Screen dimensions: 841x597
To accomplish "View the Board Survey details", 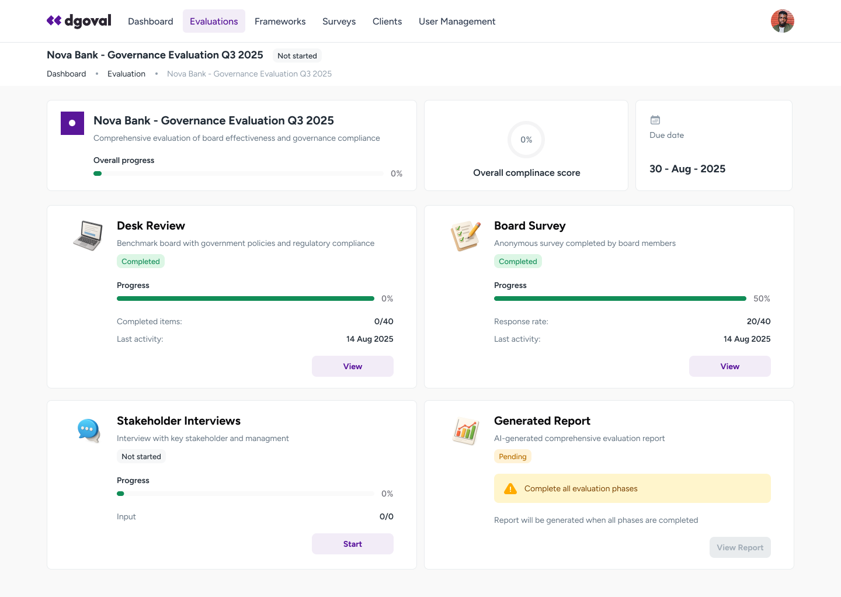I will [x=729, y=366].
